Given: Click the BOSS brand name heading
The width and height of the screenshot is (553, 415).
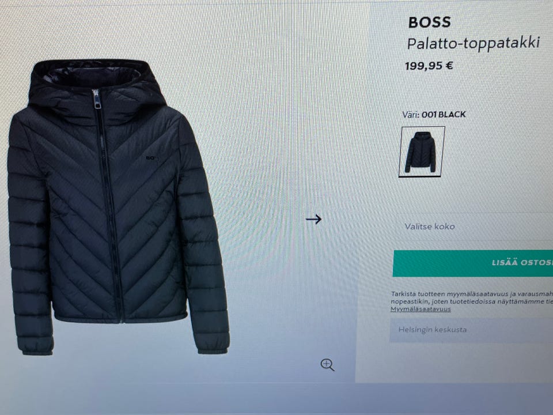Looking at the screenshot, I should pyautogui.click(x=430, y=22).
